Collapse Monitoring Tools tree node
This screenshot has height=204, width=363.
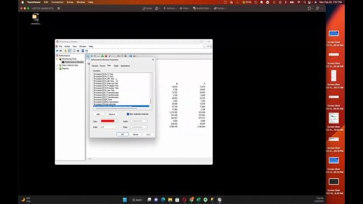tap(57, 59)
